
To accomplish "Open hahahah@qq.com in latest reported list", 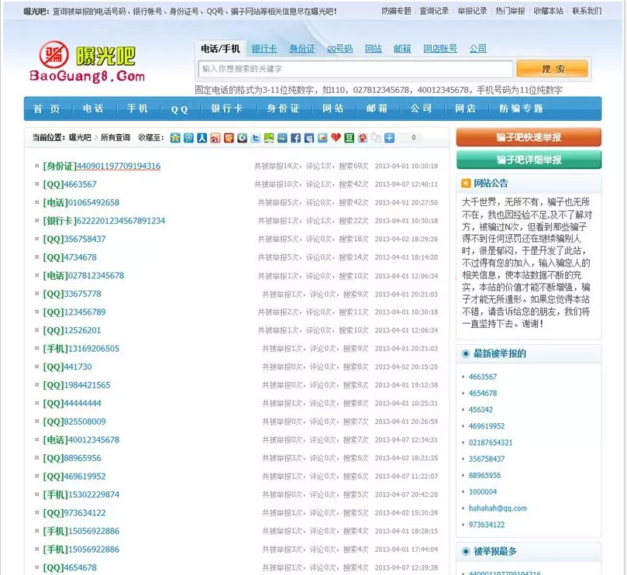I will click(x=498, y=508).
